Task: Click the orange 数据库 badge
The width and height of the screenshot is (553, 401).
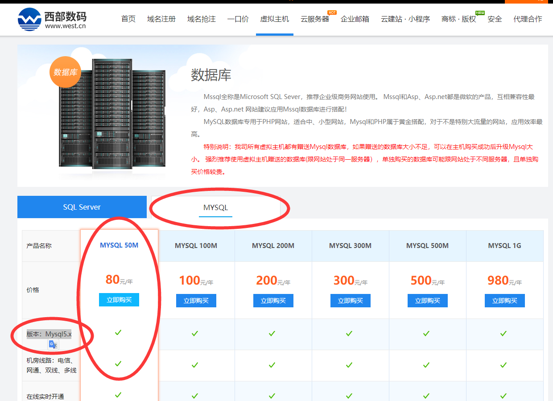Action: [65, 72]
